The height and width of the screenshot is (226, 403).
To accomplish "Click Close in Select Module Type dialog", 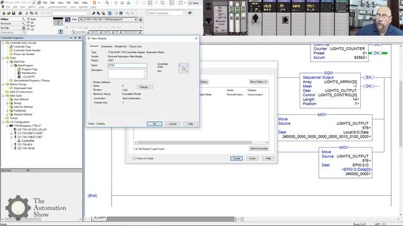I will [x=253, y=158].
